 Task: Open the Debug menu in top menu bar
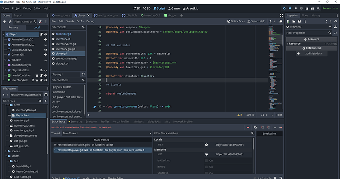(27, 8)
